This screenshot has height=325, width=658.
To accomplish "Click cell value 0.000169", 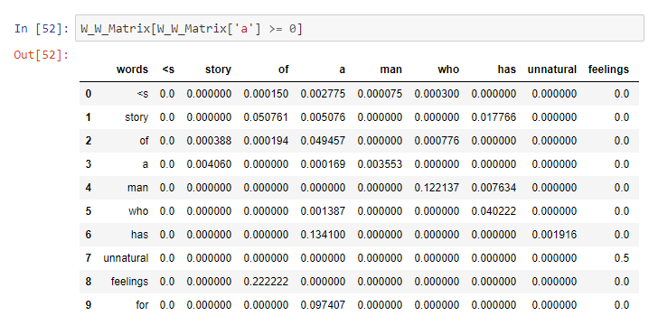I will coord(323,164).
